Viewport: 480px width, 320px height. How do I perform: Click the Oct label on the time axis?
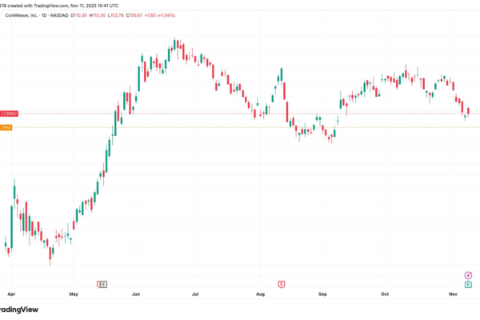pos(385,294)
